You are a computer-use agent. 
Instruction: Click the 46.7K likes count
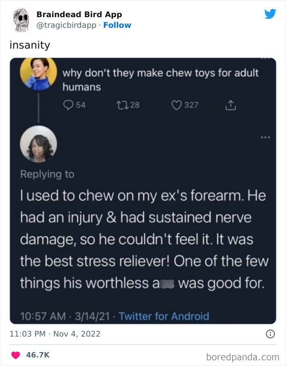[x=38, y=355]
